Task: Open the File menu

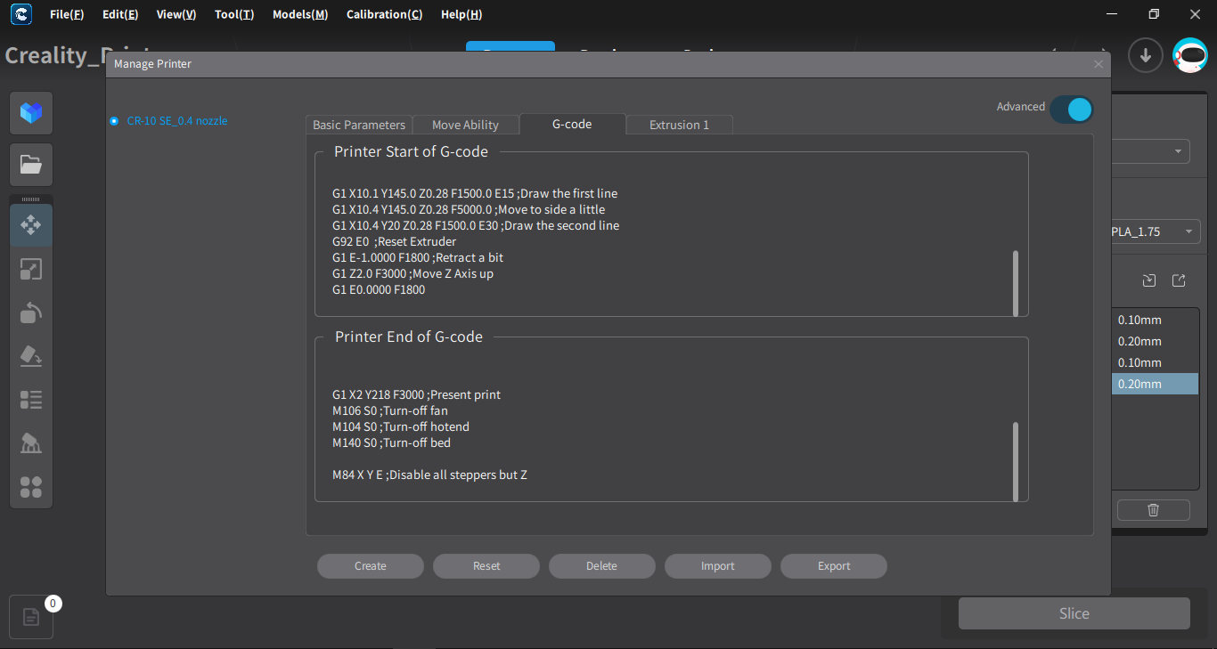Action: point(67,14)
